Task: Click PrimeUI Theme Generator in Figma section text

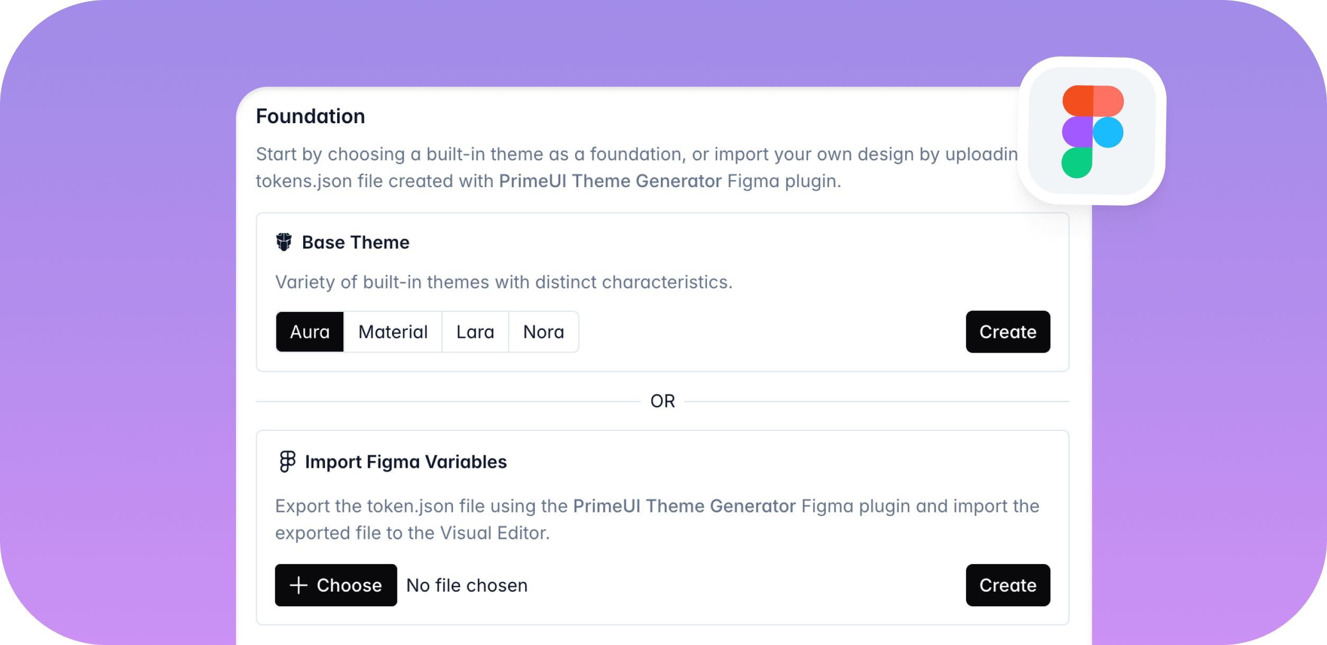Action: tap(683, 505)
